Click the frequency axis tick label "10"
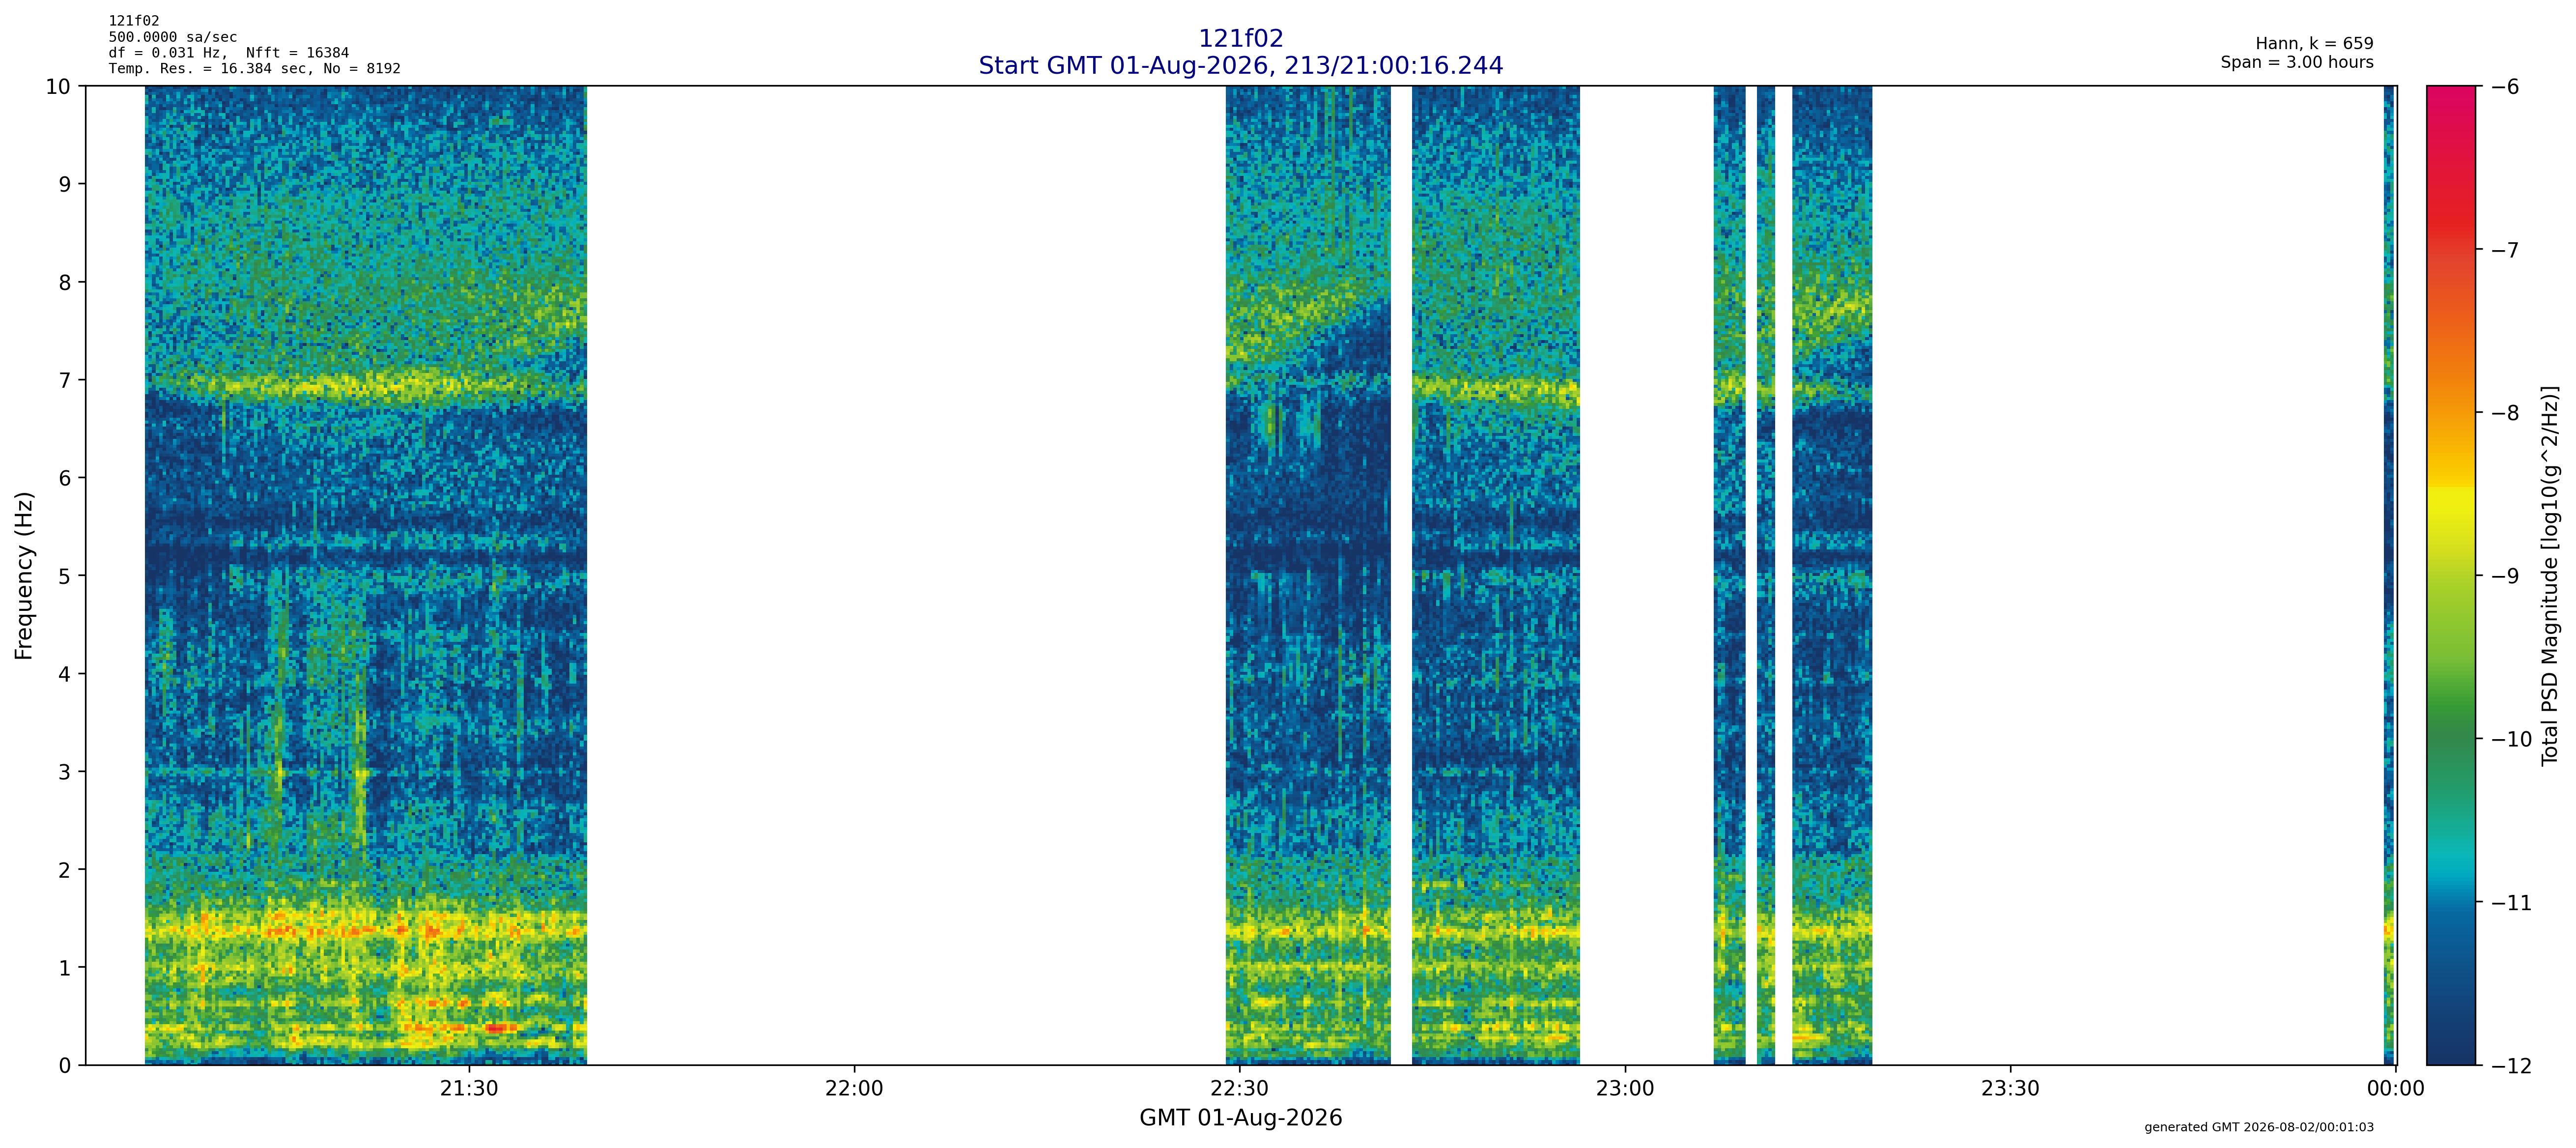The height and width of the screenshot is (1148, 2576). (58, 87)
